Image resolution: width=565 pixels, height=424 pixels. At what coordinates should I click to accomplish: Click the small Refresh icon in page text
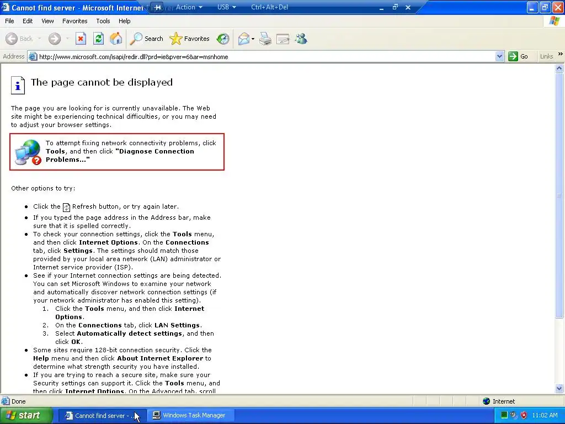66,208
